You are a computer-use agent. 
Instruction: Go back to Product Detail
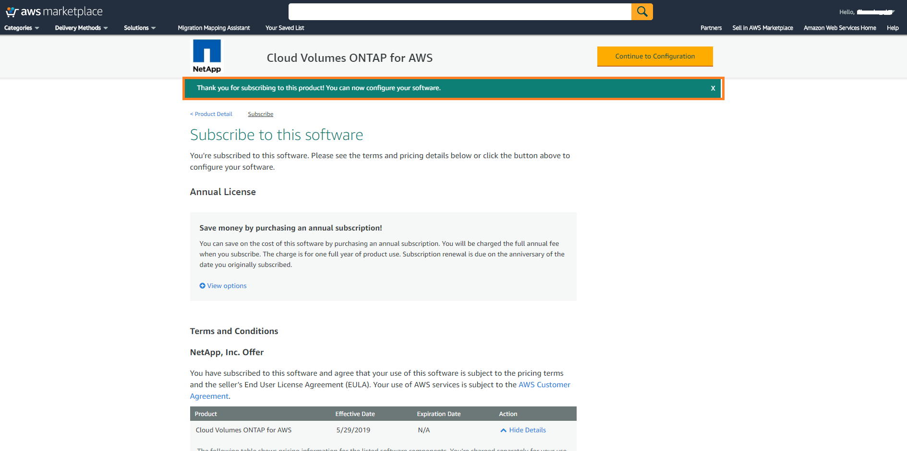coord(211,114)
